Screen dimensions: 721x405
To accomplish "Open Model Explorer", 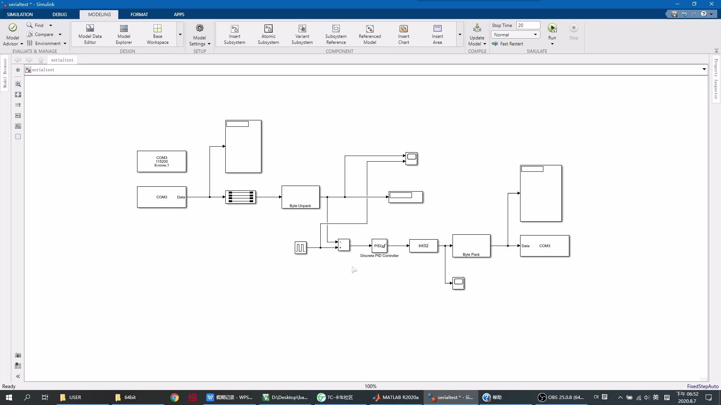I will click(x=124, y=34).
